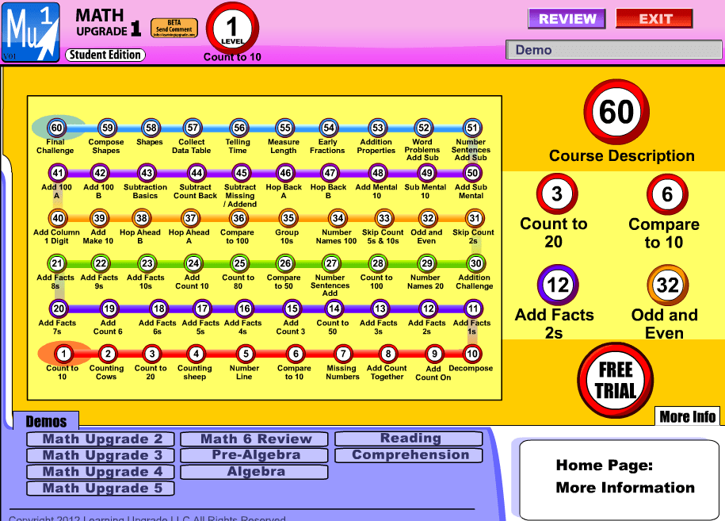Open lesson 24 Add Count 10

[193, 263]
